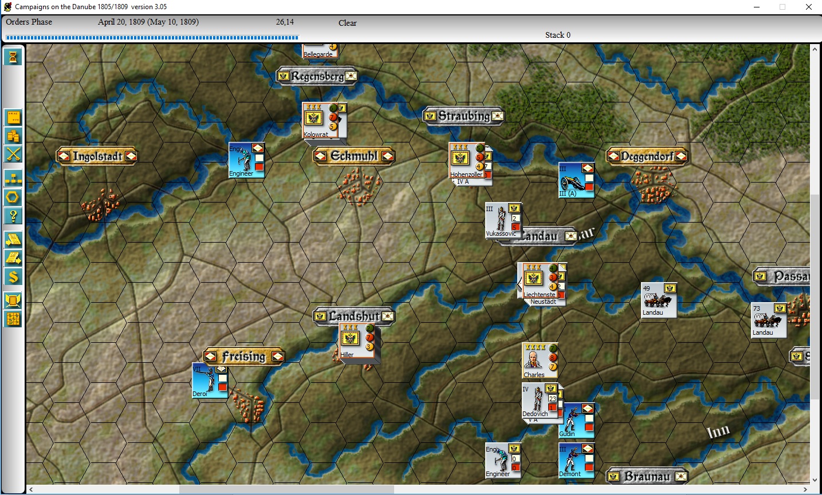Click the Deggendorf city label
This screenshot has height=495, width=822.
pyautogui.click(x=647, y=156)
